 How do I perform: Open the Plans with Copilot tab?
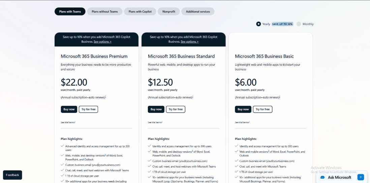click(x=140, y=11)
